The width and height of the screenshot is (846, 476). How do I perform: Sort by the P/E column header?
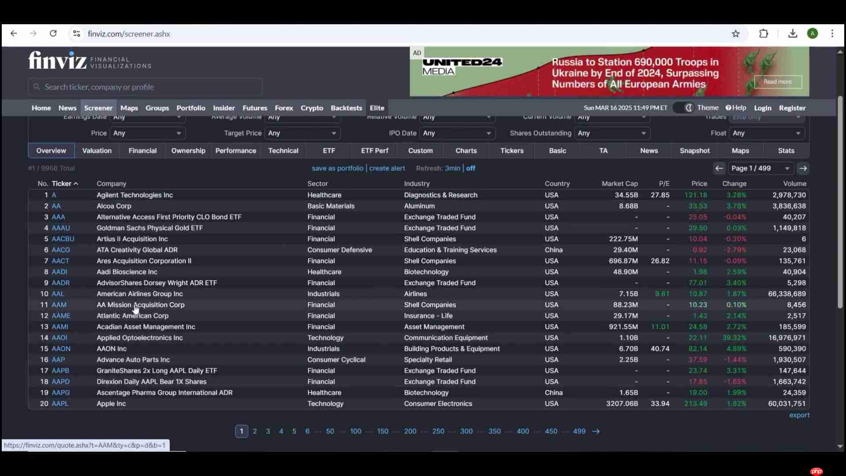664,184
